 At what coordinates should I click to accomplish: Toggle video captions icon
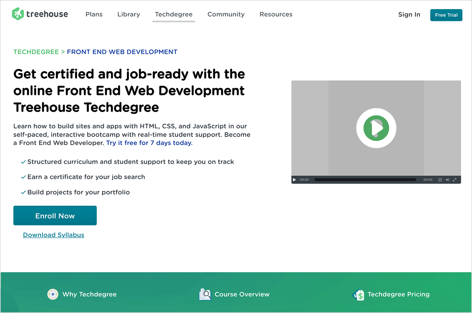[x=440, y=180]
